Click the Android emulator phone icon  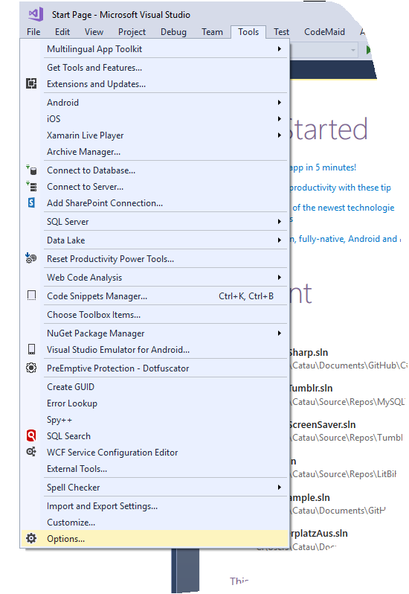32,349
